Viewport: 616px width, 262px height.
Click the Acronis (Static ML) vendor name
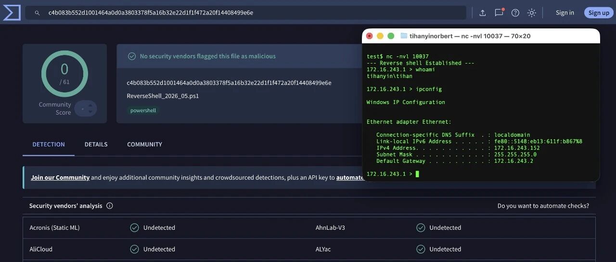54,228
